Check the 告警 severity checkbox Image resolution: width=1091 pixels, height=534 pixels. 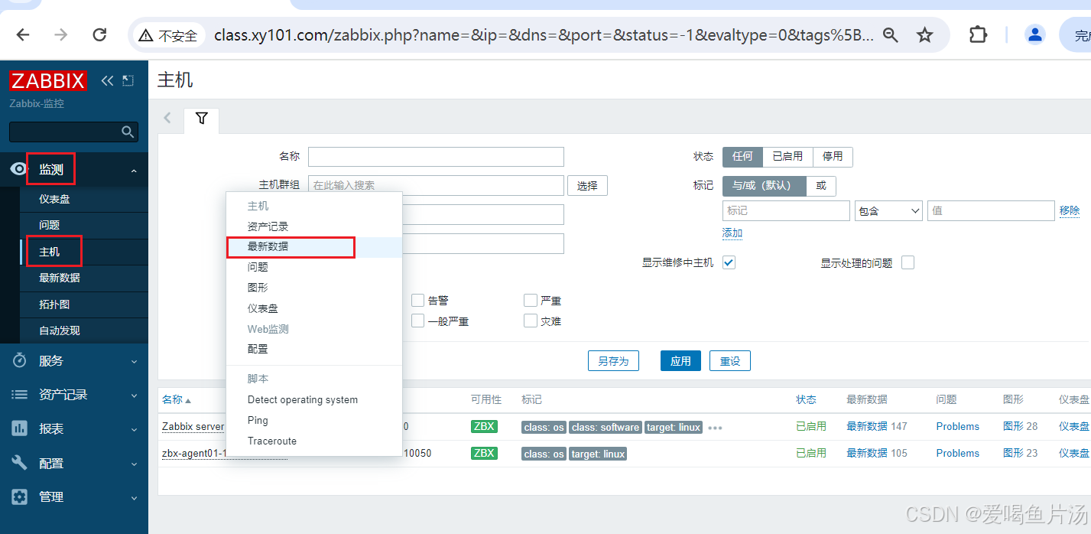point(417,300)
